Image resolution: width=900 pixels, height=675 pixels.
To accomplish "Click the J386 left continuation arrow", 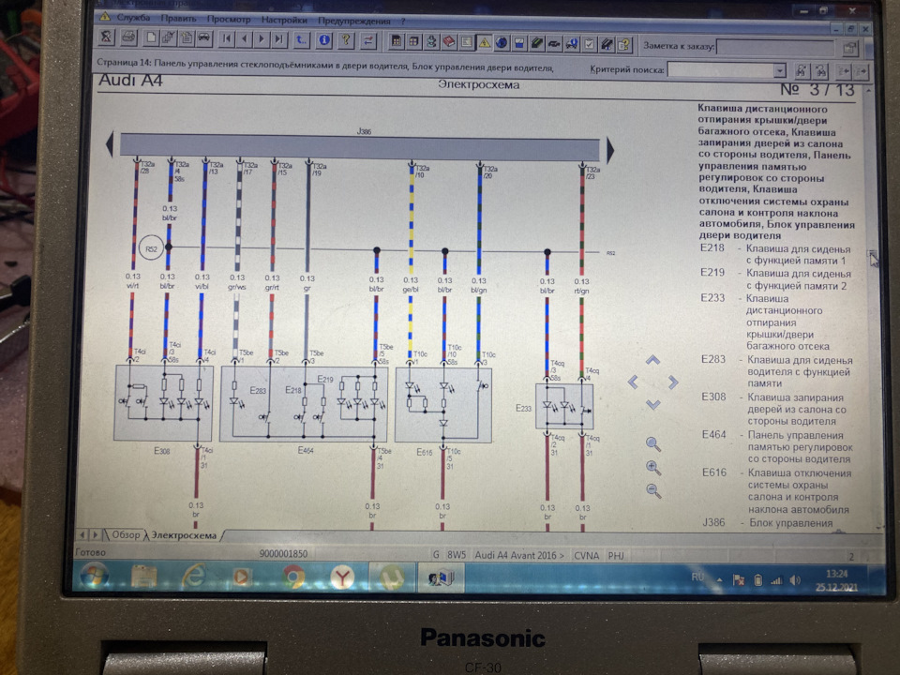I will (111, 144).
